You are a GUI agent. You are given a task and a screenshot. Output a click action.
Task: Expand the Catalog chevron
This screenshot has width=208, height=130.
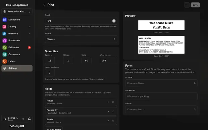click(30, 26)
